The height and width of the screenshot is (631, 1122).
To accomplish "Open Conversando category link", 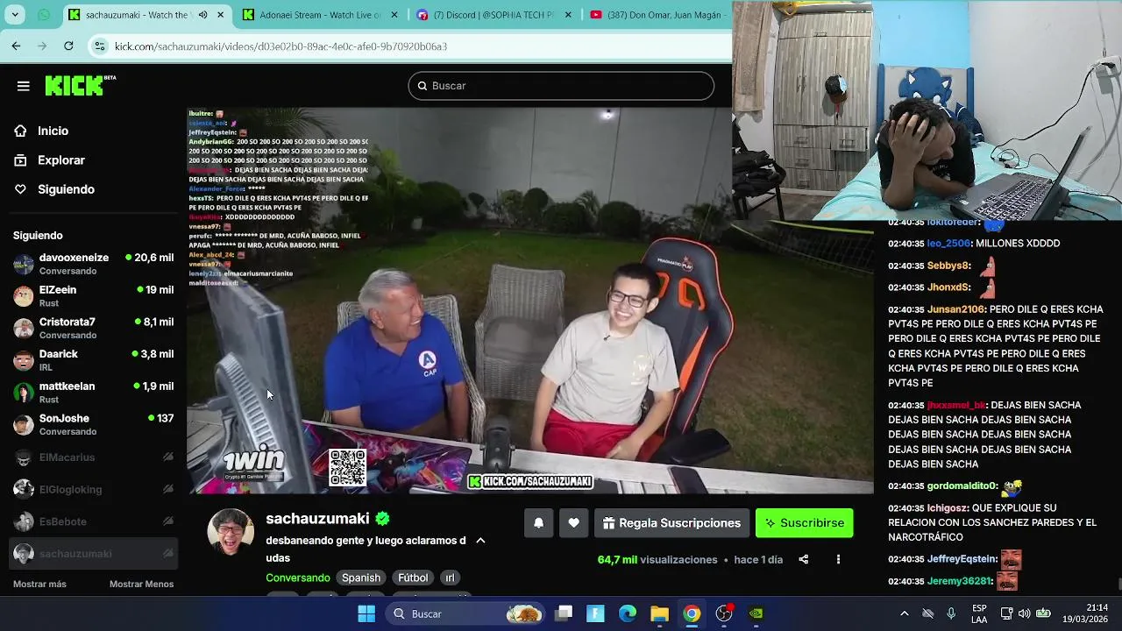I will [298, 578].
